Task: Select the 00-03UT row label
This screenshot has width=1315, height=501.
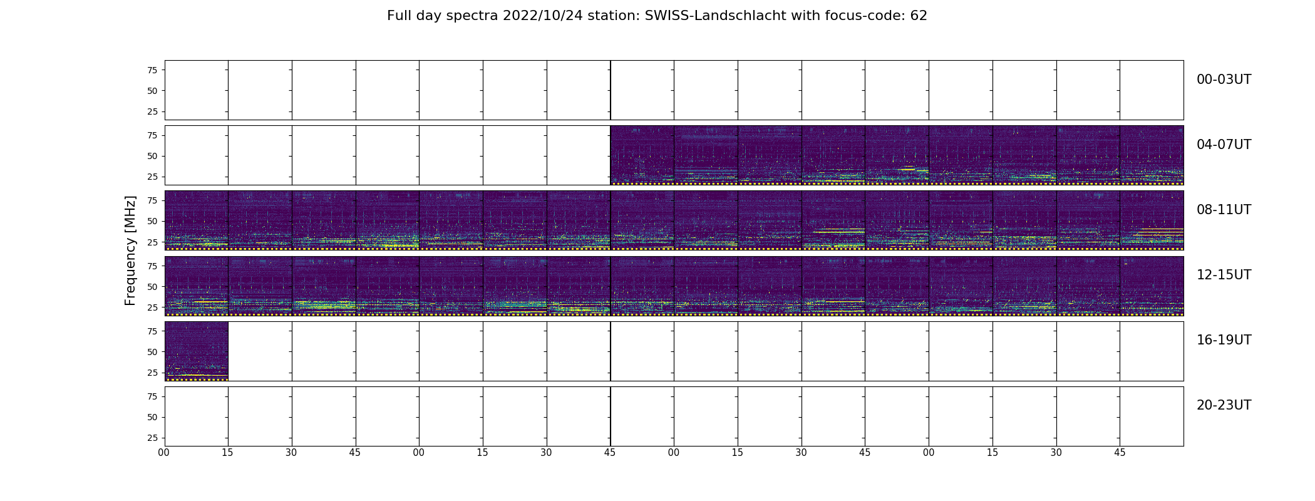Action: 1223,80
